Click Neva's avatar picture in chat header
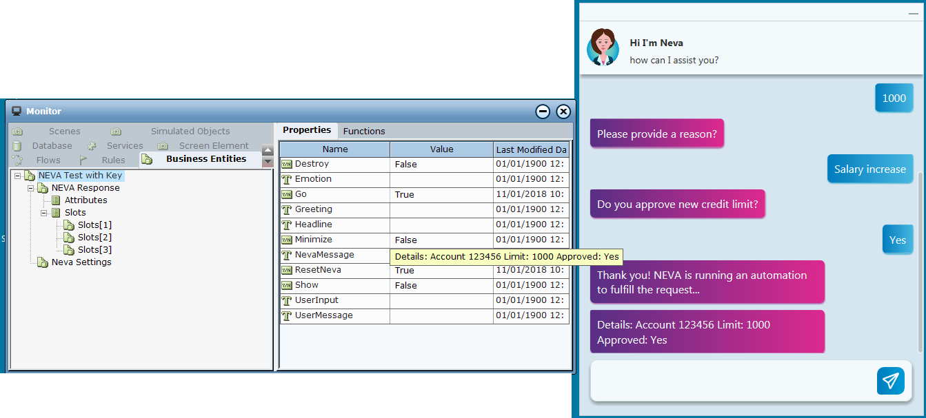 pos(603,48)
